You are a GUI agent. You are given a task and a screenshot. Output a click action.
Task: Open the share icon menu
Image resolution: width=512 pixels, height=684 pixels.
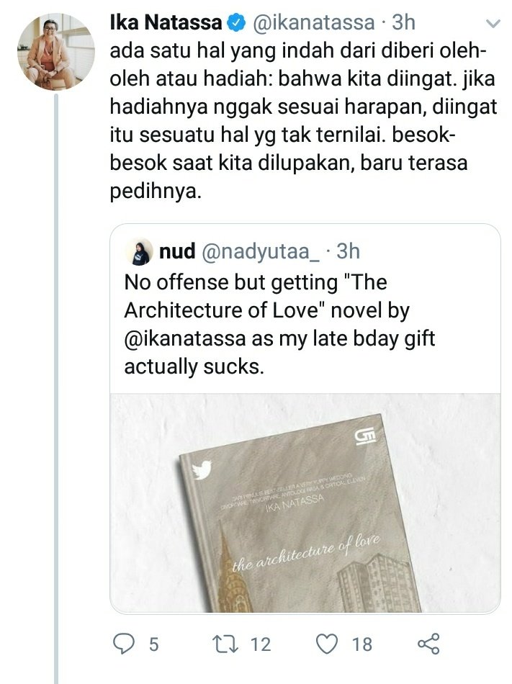pos(428,644)
